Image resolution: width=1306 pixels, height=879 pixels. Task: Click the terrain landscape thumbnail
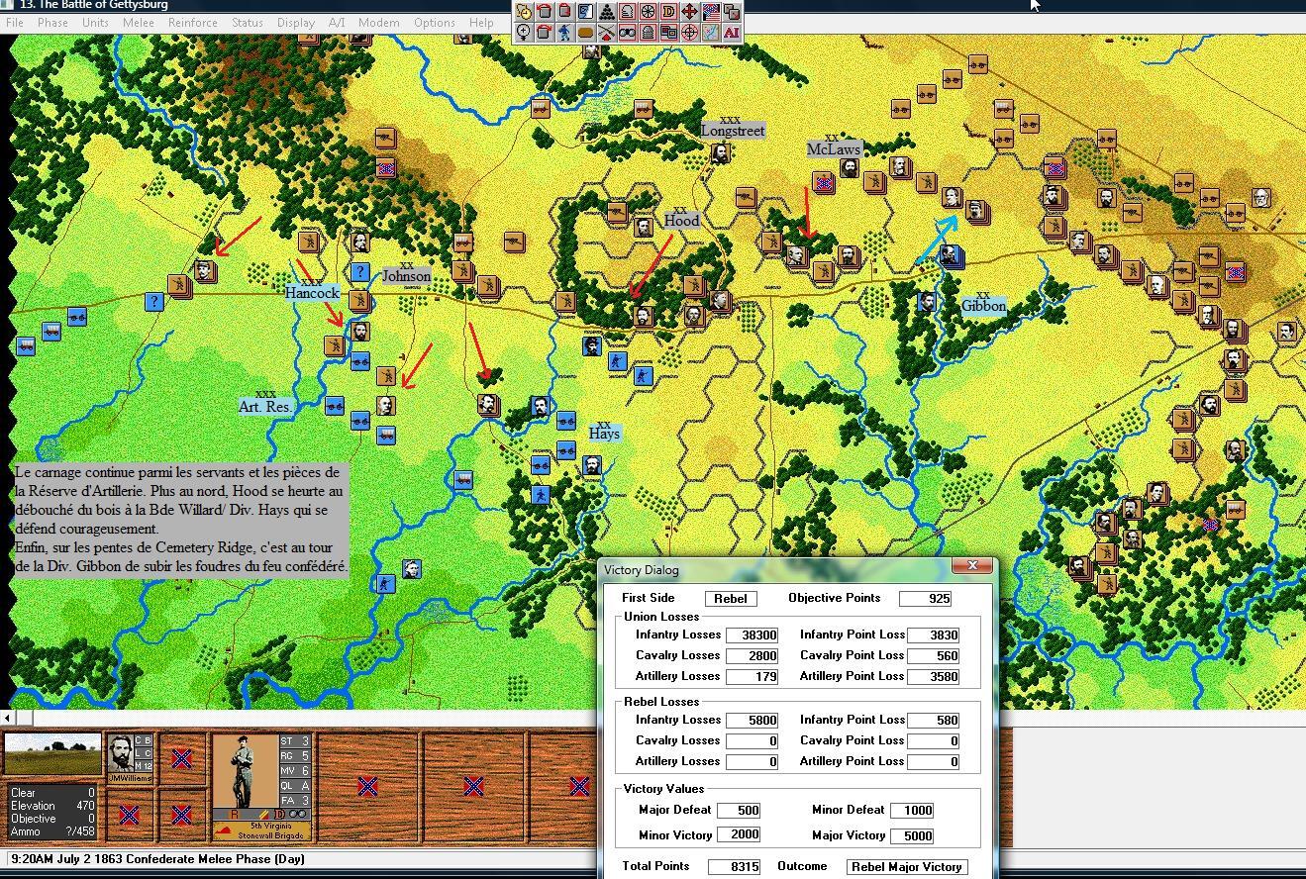coord(52,755)
